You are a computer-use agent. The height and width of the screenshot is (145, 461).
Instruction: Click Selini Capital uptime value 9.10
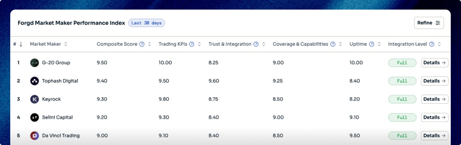[x=354, y=118]
